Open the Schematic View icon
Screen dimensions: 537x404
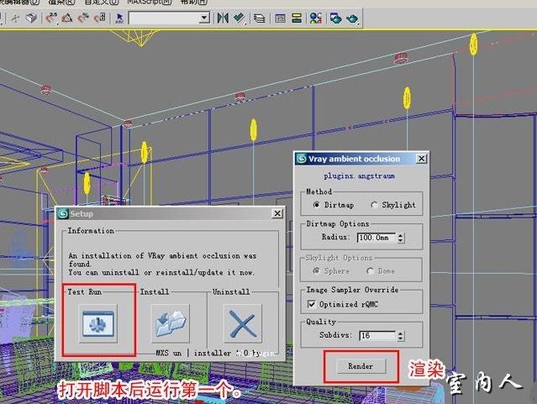click(297, 18)
